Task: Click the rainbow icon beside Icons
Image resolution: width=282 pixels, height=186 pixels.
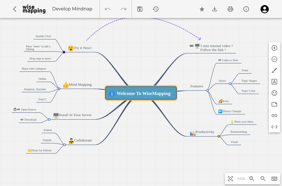Action: pos(221,101)
